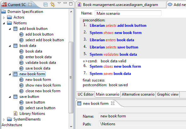186x129 pixels.
Task: Expand the Actors folder
Action: 4,18
